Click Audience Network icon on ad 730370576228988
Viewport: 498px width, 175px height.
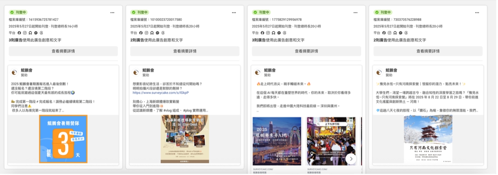[395, 33]
